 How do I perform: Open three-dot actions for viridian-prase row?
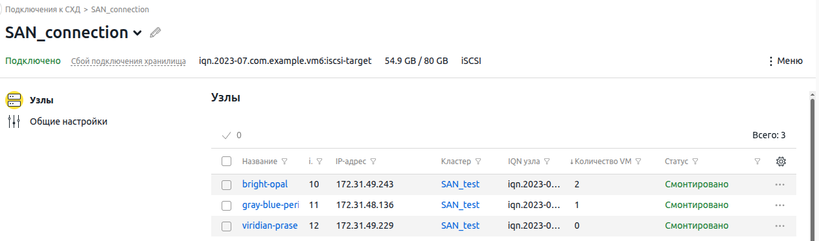pos(780,226)
